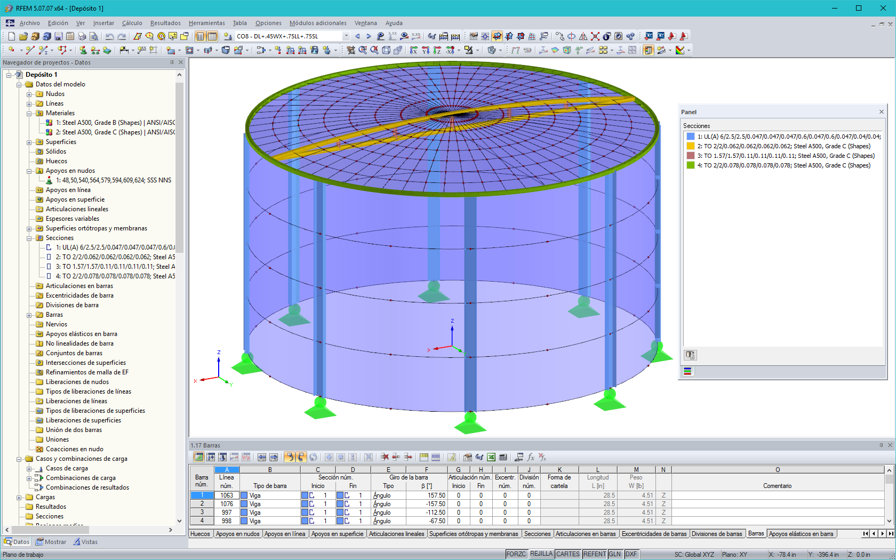896x560 pixels.
Task: Click the Excel export icon in the table toolbar
Action: [x=490, y=458]
